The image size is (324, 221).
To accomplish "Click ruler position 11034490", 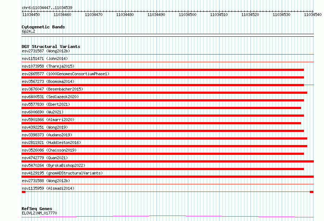I will [156, 15].
